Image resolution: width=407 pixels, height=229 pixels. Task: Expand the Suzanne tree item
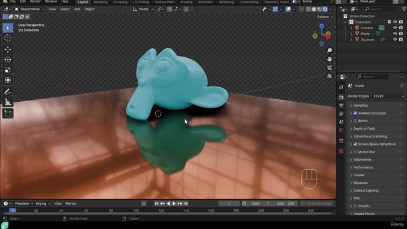tap(351, 39)
